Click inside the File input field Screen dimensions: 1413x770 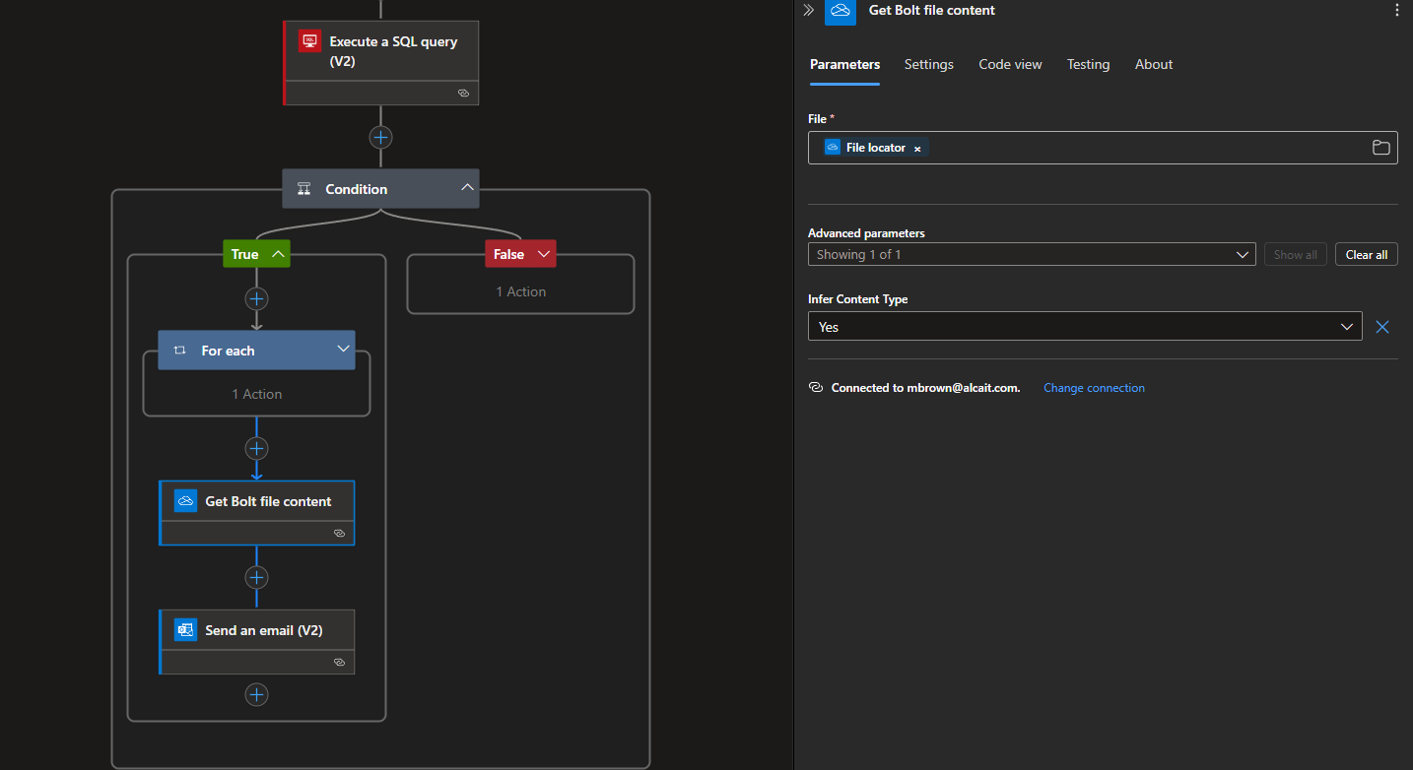pos(1103,148)
